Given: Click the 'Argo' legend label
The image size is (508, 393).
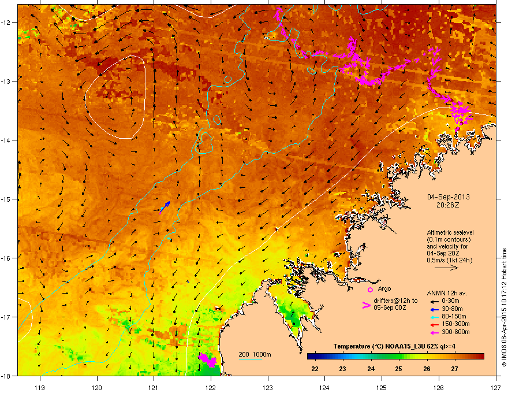Looking at the screenshot, I should tap(384, 288).
